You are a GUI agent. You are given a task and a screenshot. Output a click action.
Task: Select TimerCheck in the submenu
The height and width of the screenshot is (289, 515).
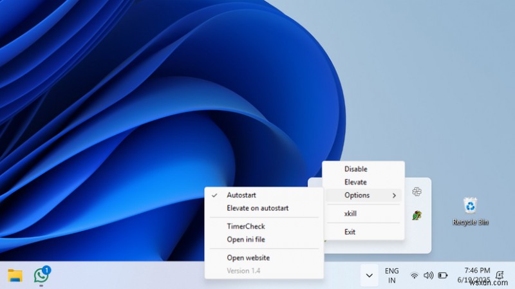tap(264, 227)
